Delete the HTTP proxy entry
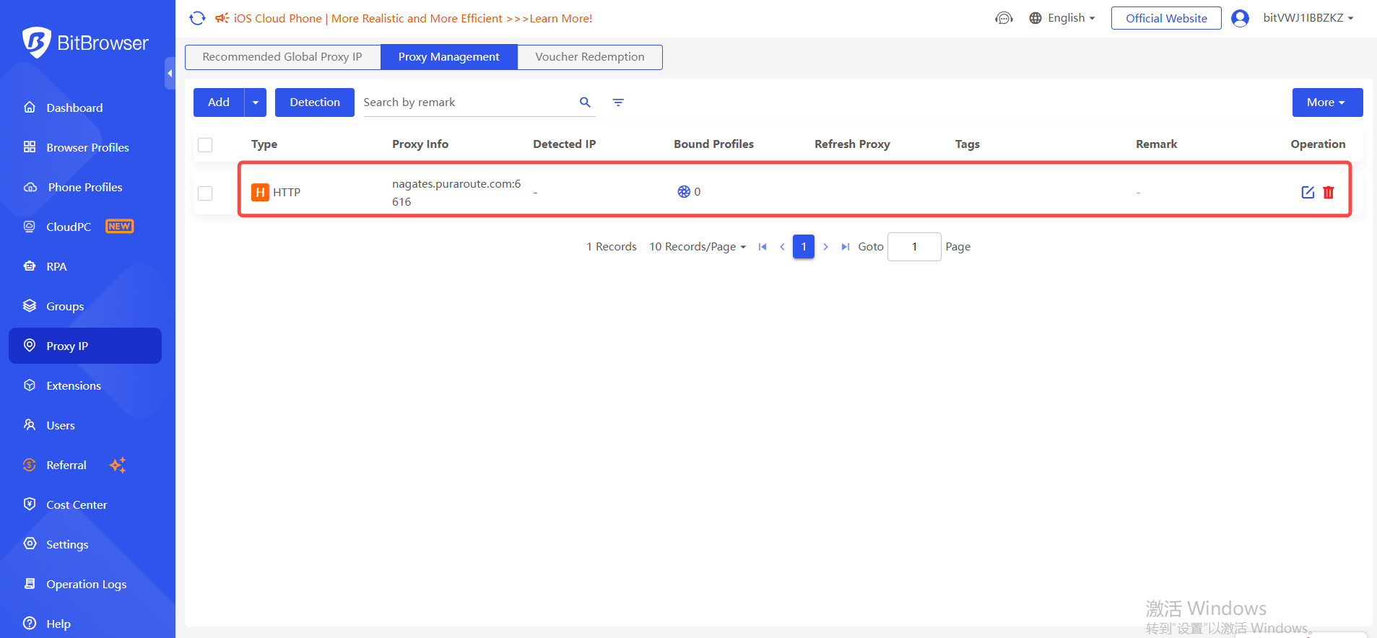The height and width of the screenshot is (638, 1377). tap(1329, 192)
